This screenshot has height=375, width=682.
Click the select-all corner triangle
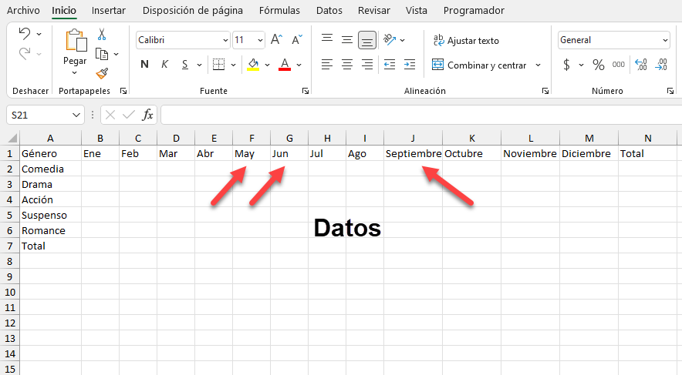pos(12,139)
